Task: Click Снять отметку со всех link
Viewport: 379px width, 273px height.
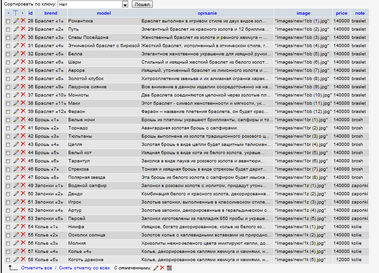Action: click(84, 268)
